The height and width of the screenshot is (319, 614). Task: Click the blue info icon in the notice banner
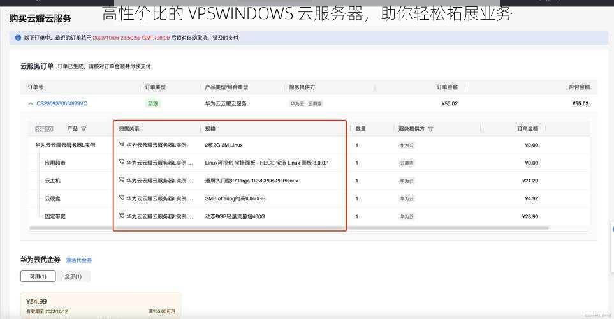[18, 38]
